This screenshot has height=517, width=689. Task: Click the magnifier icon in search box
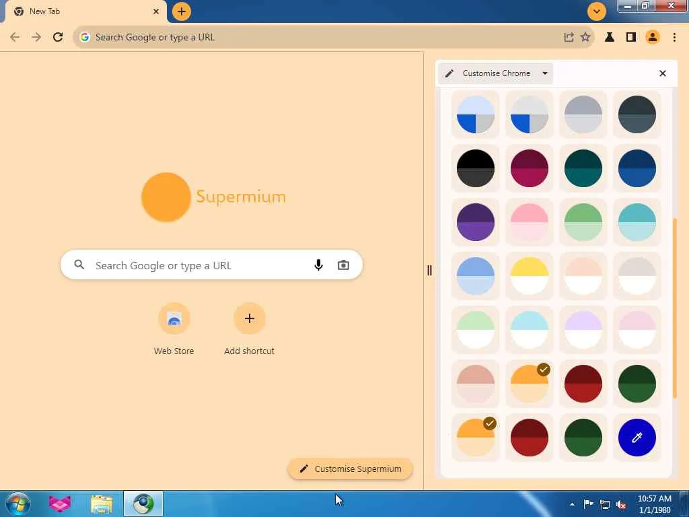point(79,265)
